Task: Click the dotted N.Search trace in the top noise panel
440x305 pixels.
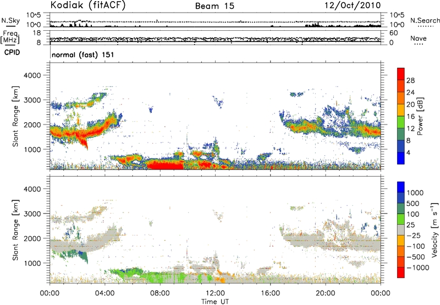Action: 215,21
